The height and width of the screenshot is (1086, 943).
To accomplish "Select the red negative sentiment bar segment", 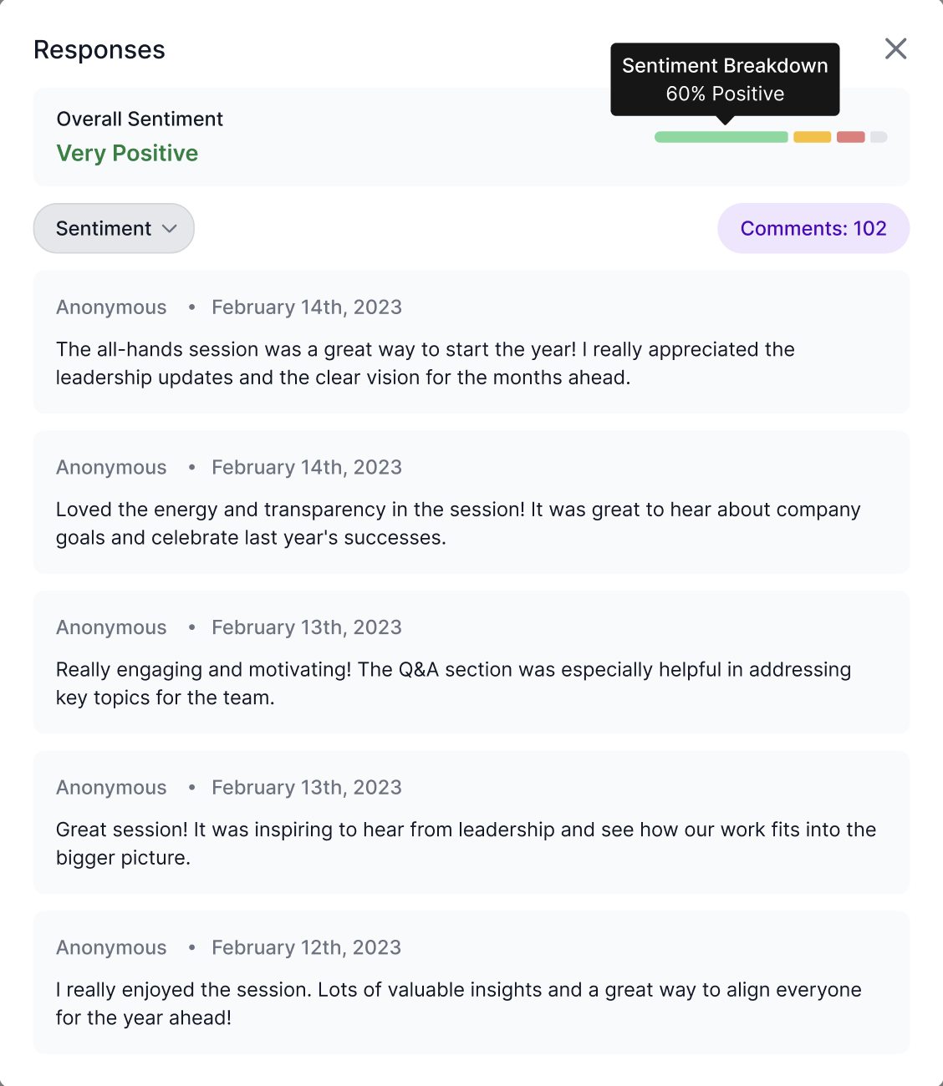I will click(x=850, y=137).
